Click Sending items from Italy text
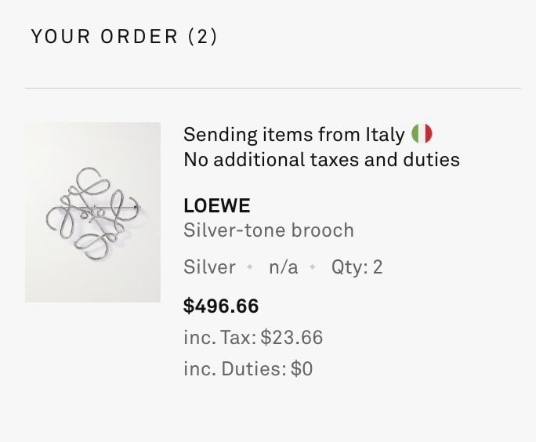Screen dimensions: 536x442 tap(294, 134)
